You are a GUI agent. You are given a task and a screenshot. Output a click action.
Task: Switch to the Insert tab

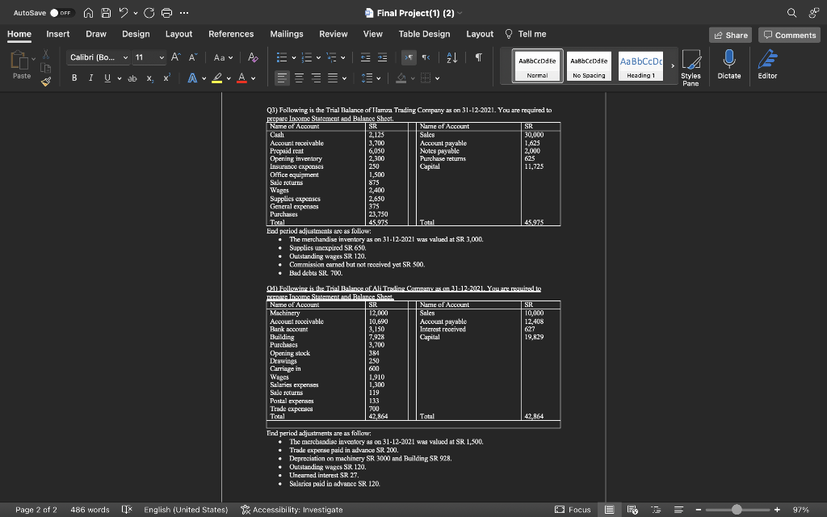pos(58,34)
